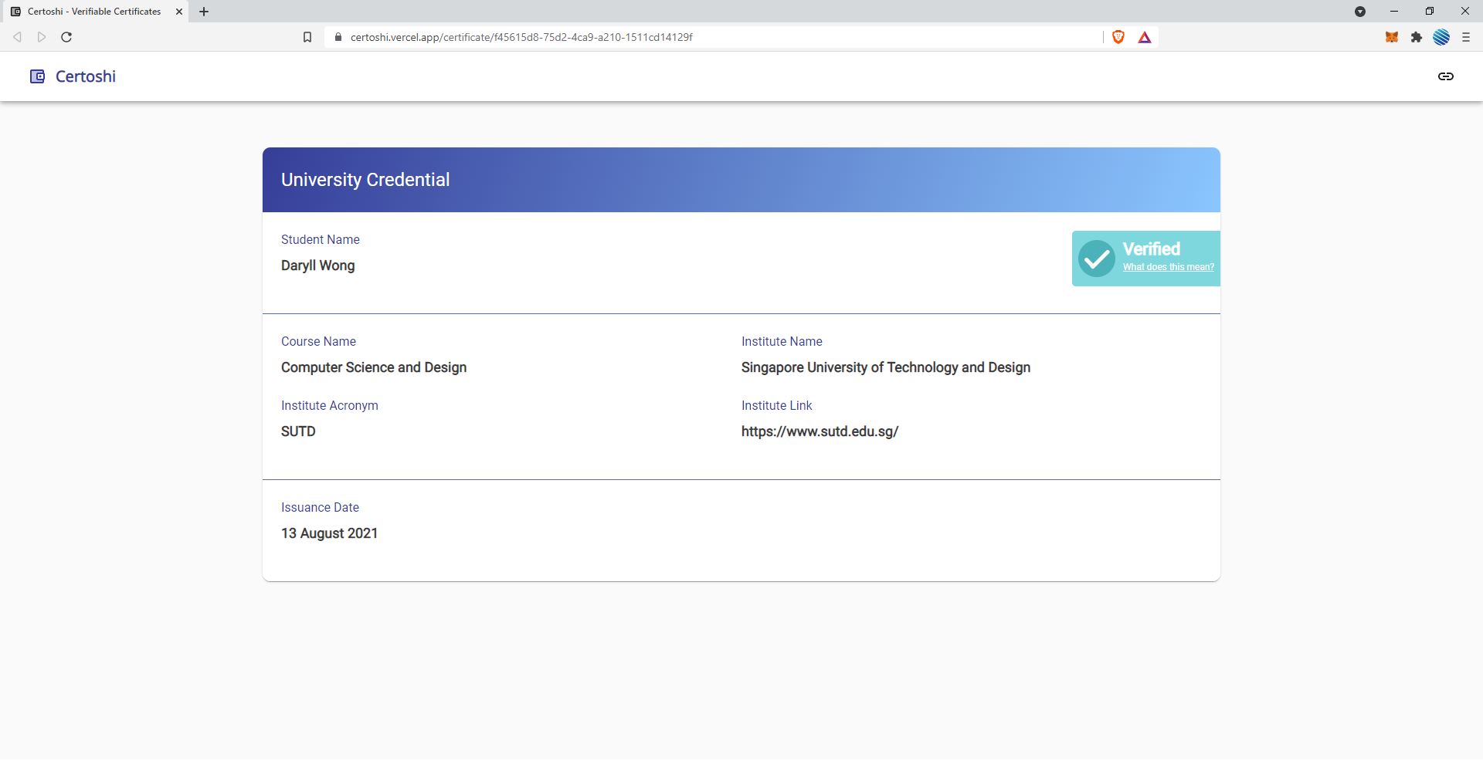
Task: Click the verified checkmark circle
Action: 1097,259
